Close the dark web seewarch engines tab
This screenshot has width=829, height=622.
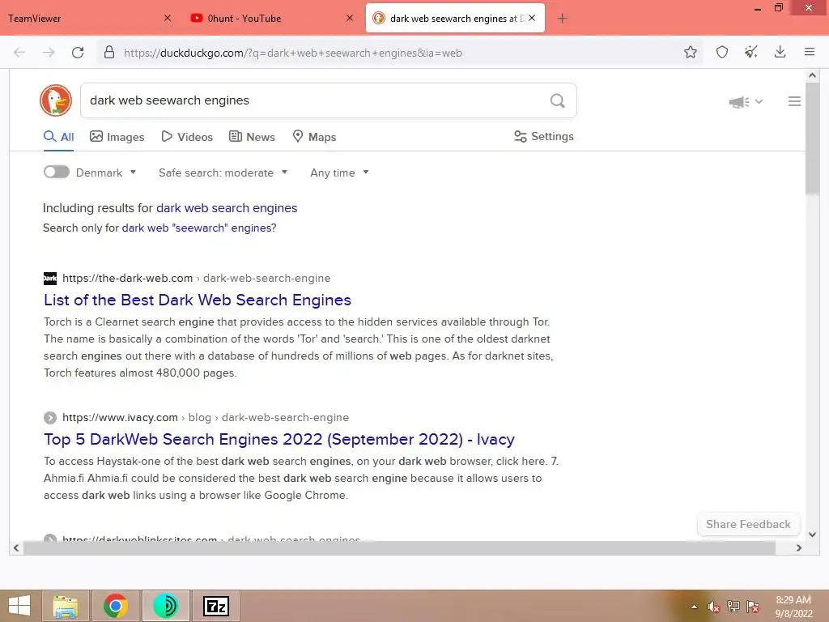pyautogui.click(x=532, y=18)
